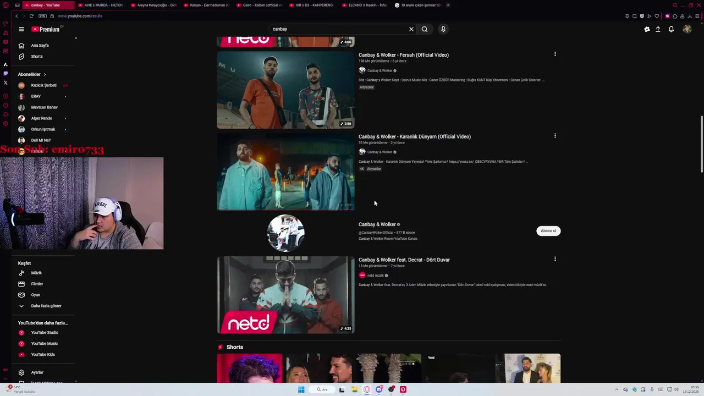The width and height of the screenshot is (704, 396).
Task: Open the YouTube notifications bell
Action: pos(671,29)
